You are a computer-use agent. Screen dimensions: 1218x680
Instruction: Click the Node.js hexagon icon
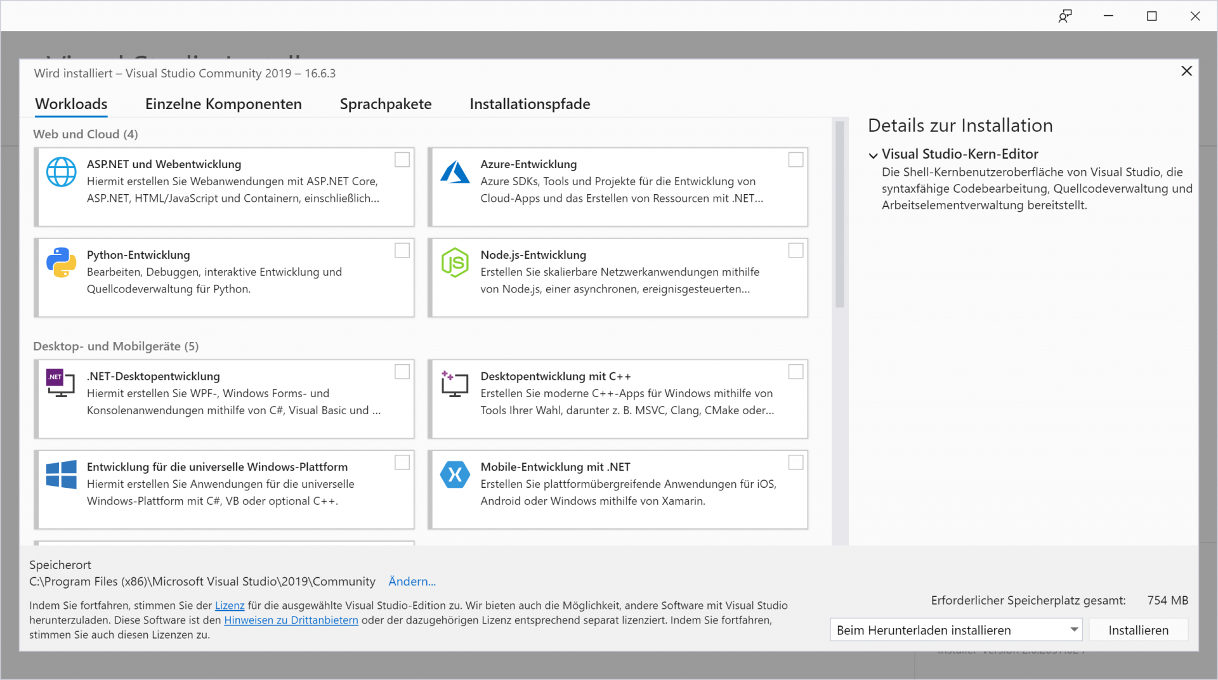455,263
